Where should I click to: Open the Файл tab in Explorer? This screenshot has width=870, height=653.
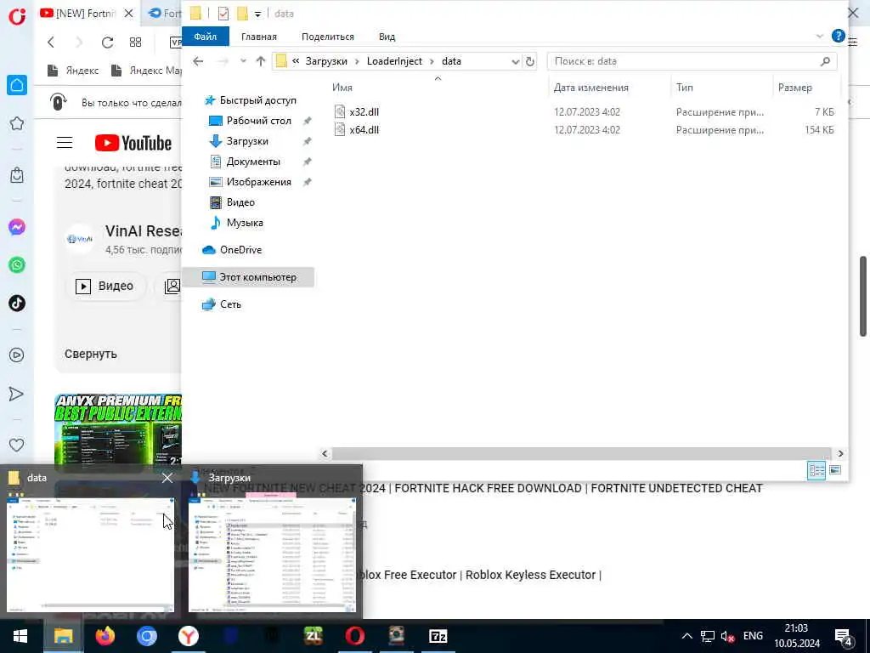click(206, 36)
